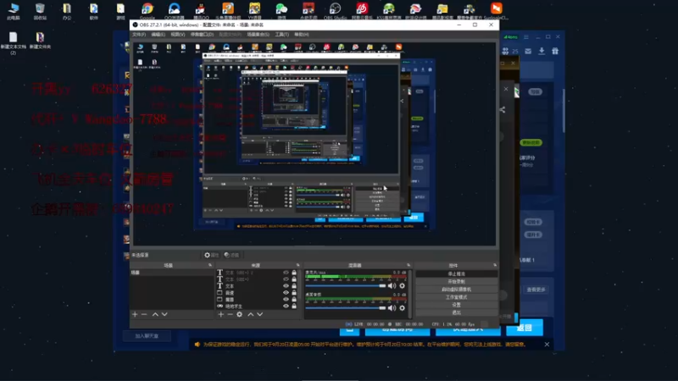Toggle lock on second window capture source
The width and height of the screenshot is (678, 381).
point(294,300)
